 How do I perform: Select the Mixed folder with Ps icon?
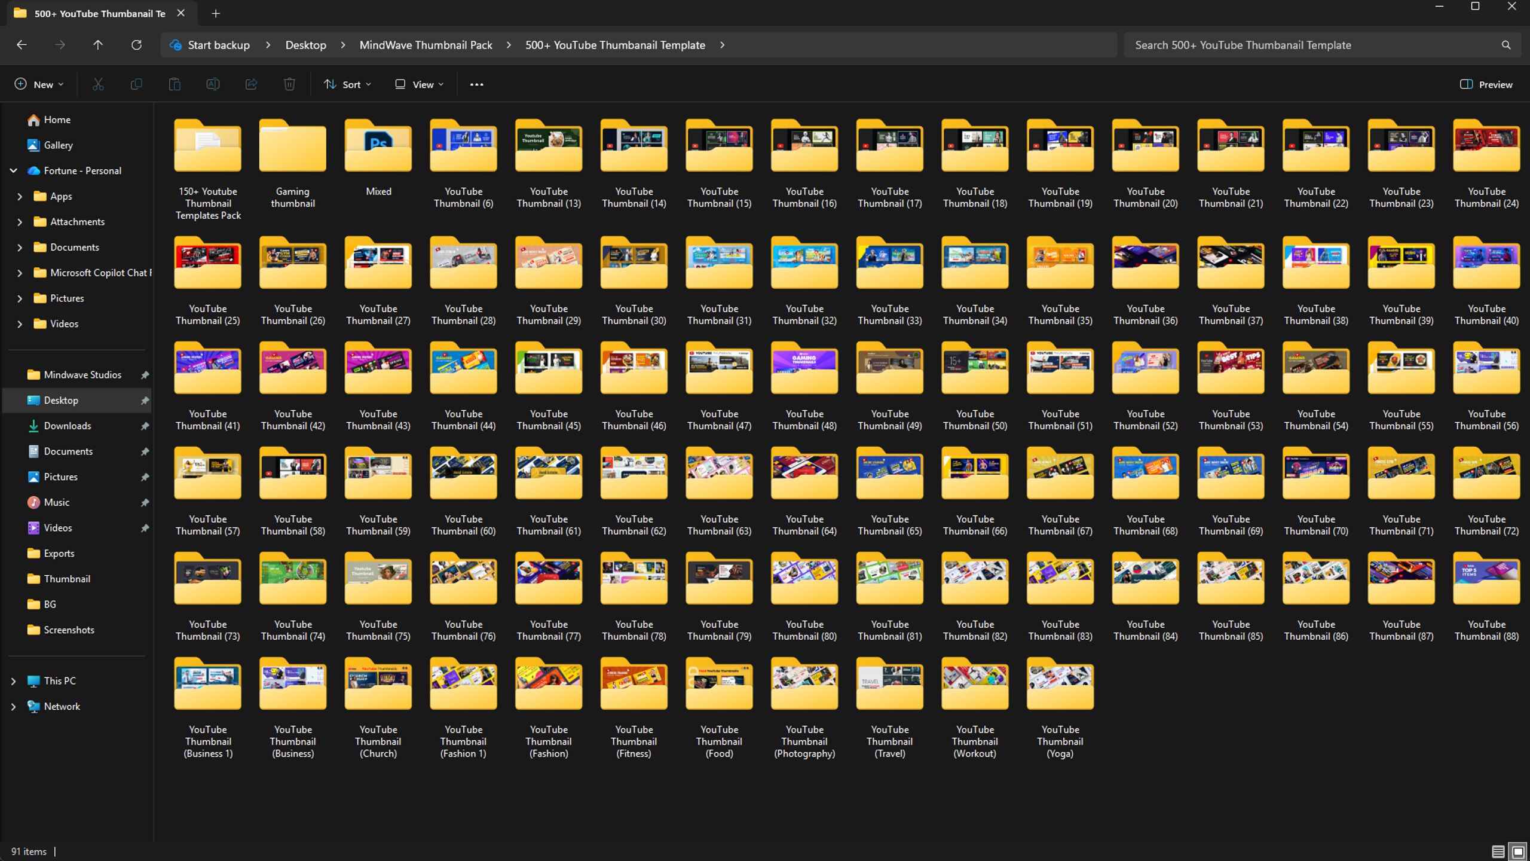pos(378,158)
